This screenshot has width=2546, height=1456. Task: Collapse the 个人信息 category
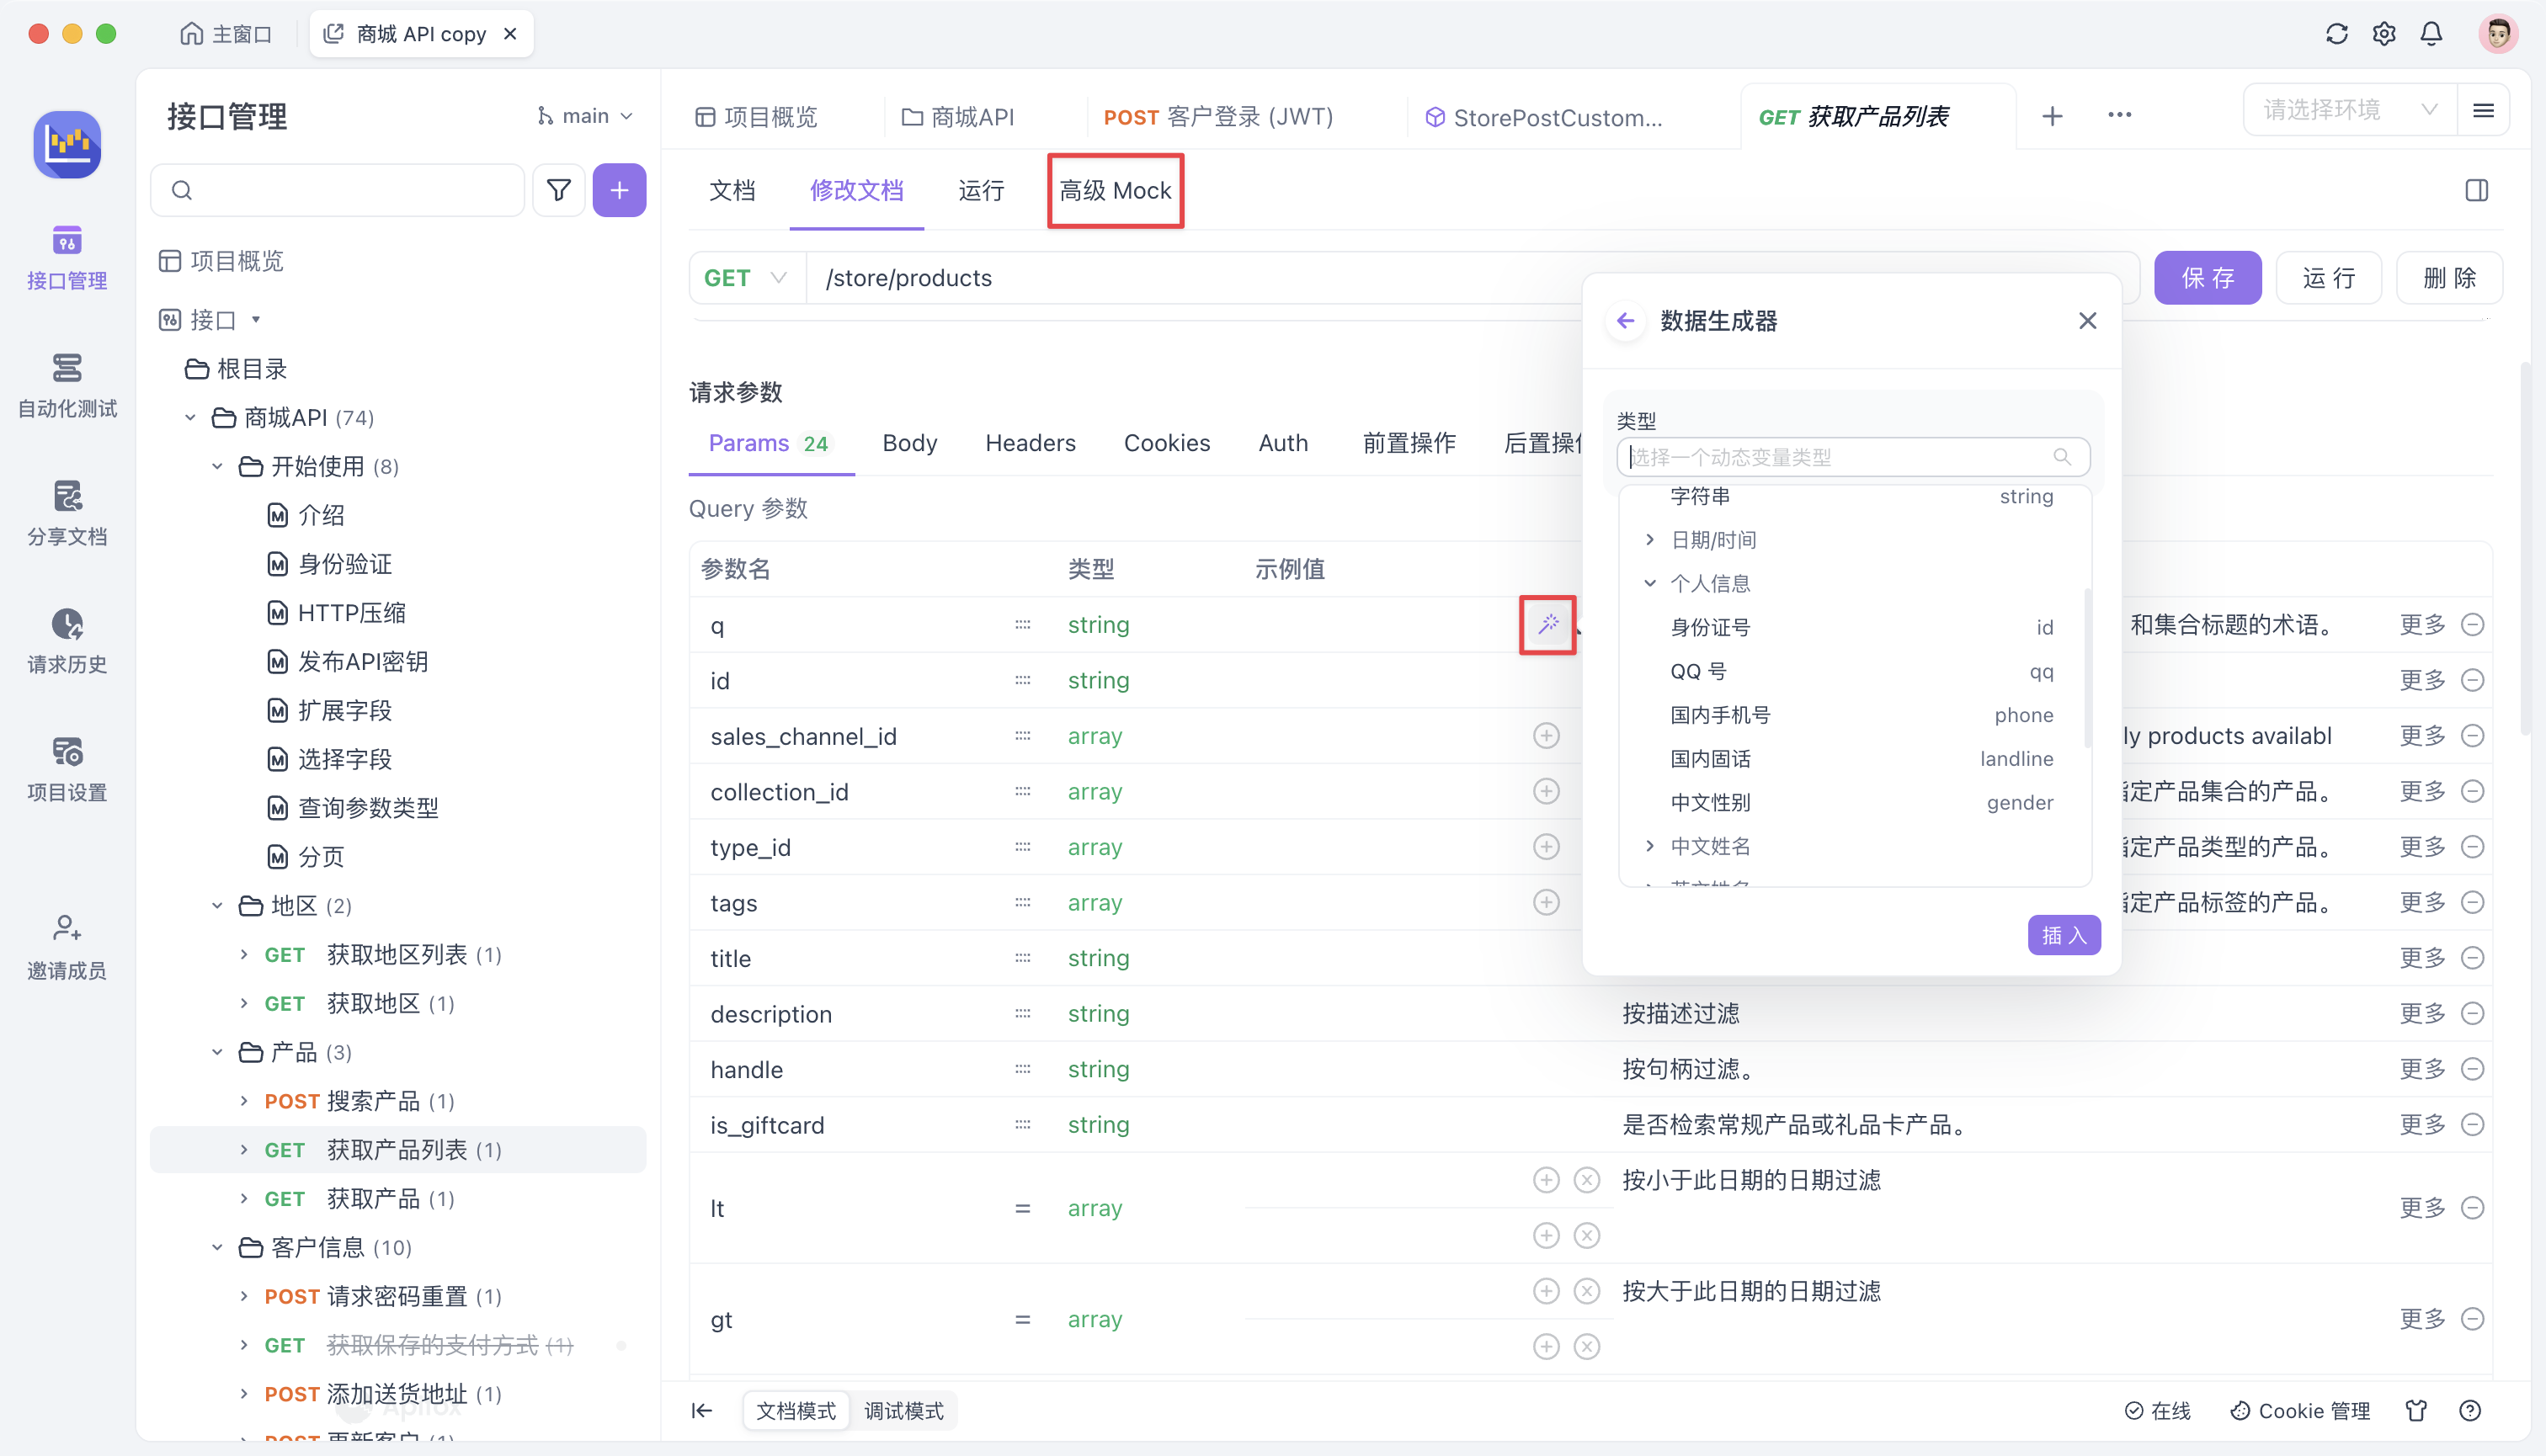pyautogui.click(x=1649, y=583)
